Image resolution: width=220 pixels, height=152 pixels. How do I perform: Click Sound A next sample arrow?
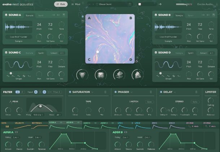(x=53, y=15)
